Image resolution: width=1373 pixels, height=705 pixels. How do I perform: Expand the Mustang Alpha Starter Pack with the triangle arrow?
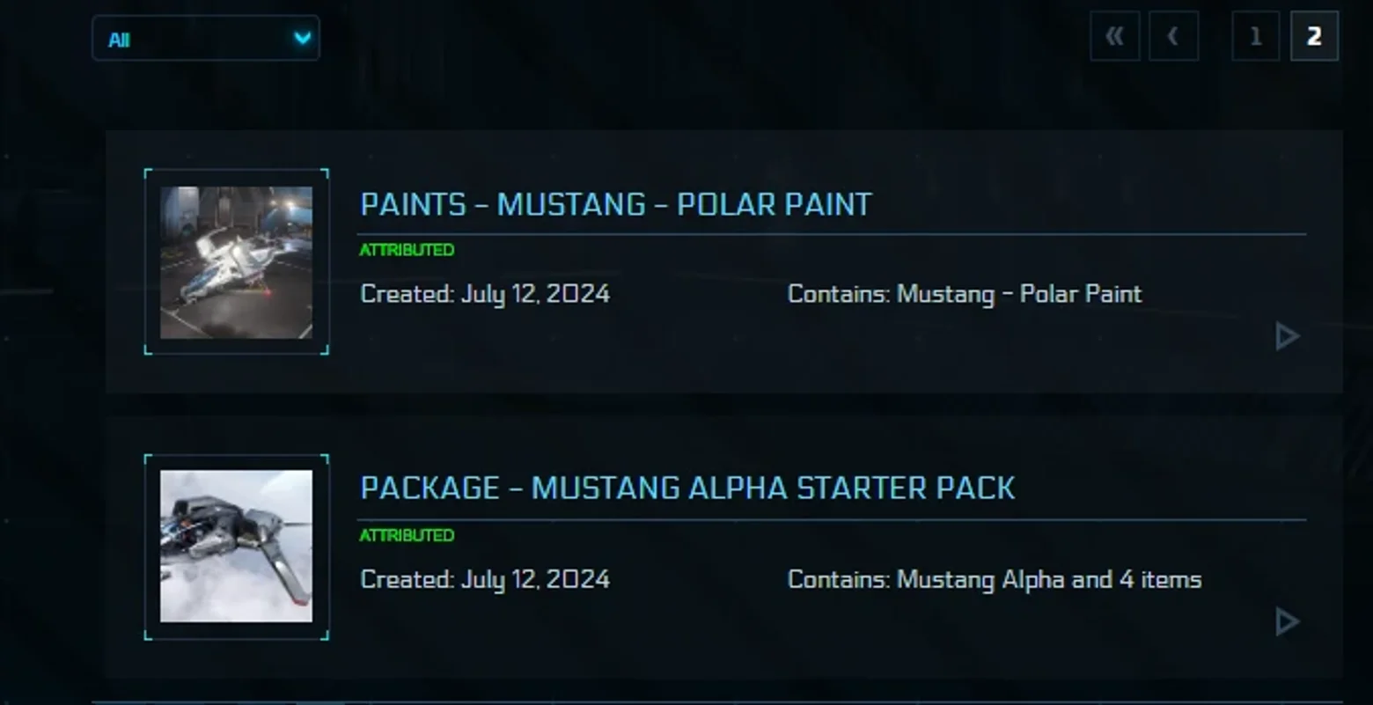coord(1288,621)
